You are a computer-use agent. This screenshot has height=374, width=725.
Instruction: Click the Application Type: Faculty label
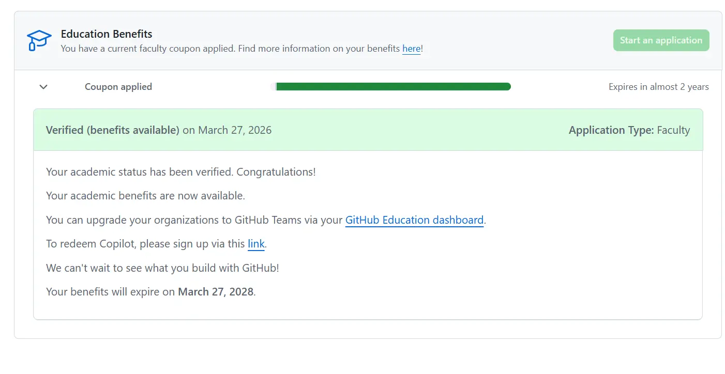[629, 130]
